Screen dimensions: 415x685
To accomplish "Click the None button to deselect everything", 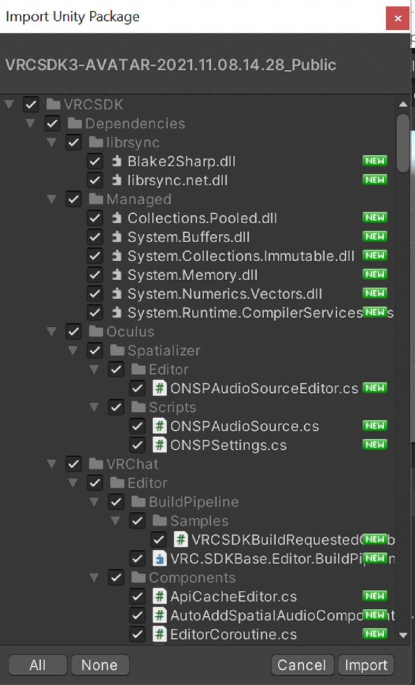I will pos(99,665).
